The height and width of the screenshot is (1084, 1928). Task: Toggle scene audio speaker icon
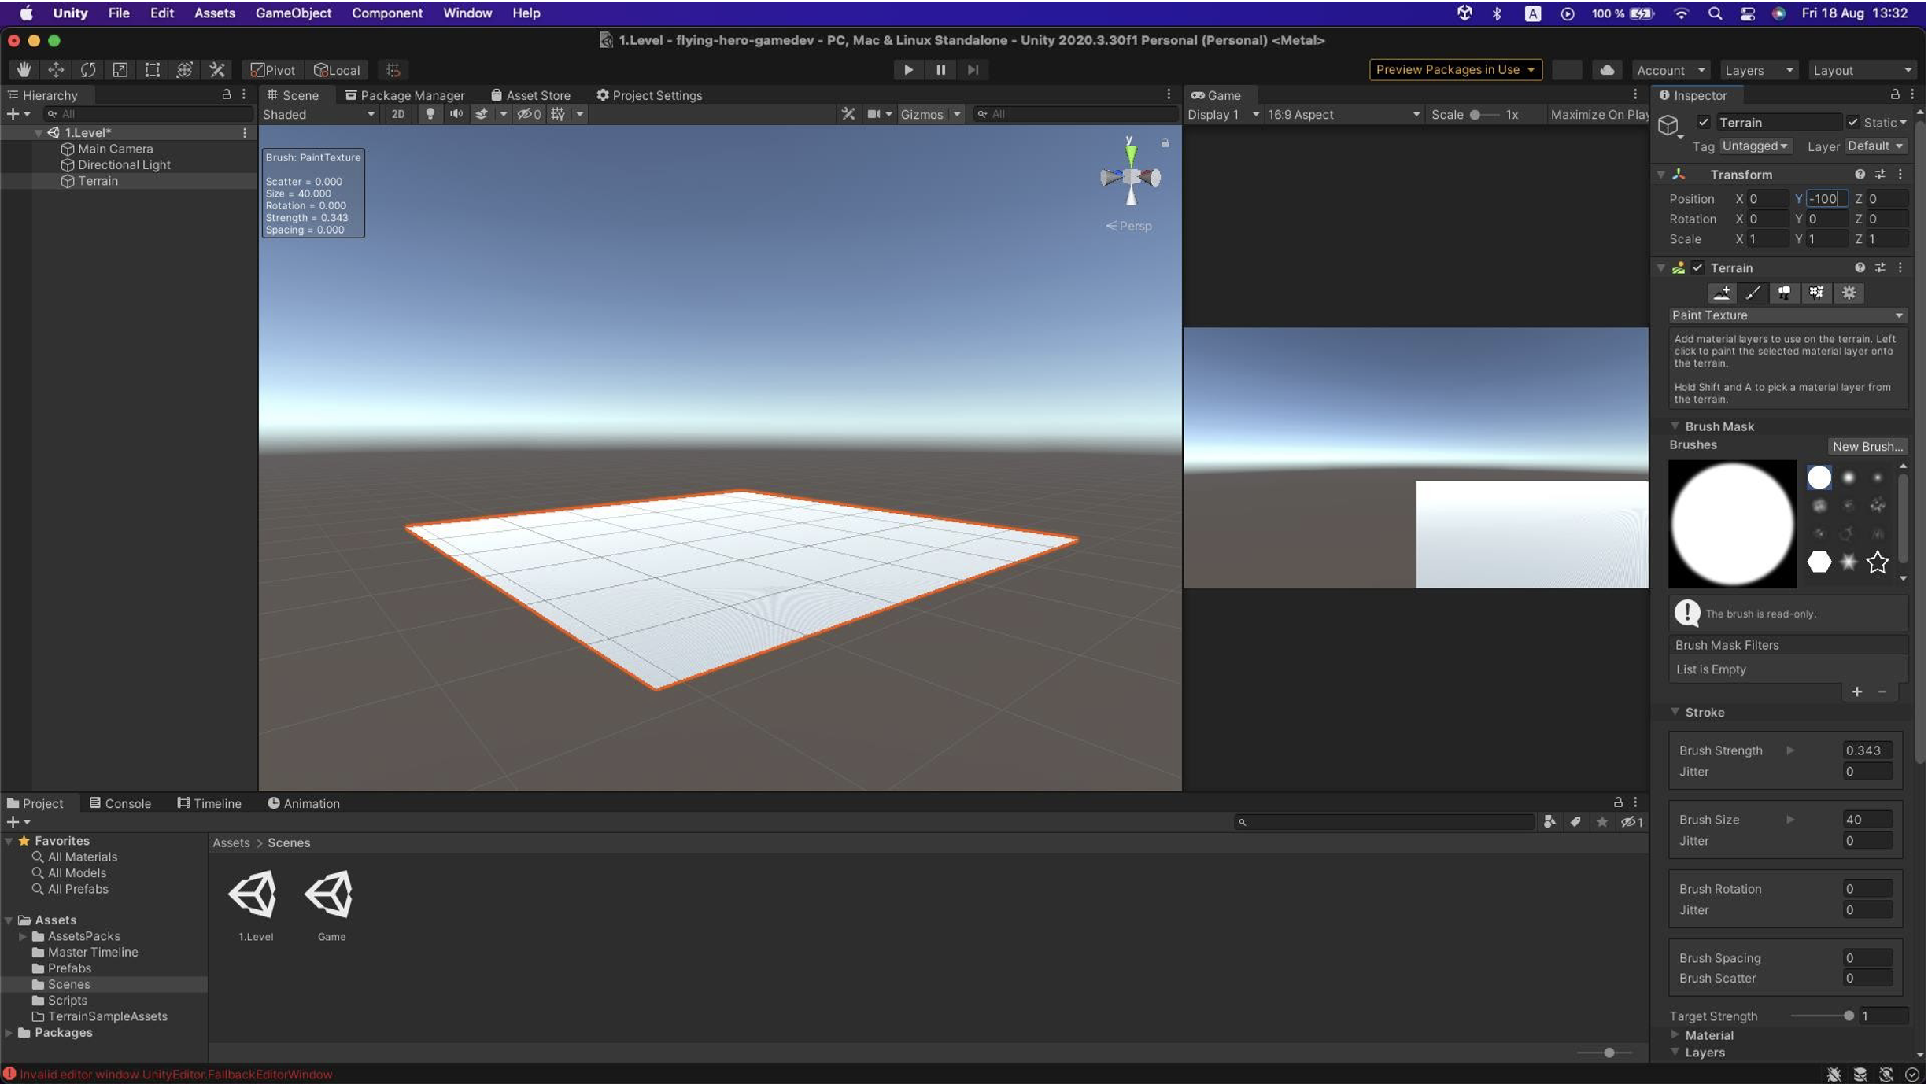[x=456, y=114]
